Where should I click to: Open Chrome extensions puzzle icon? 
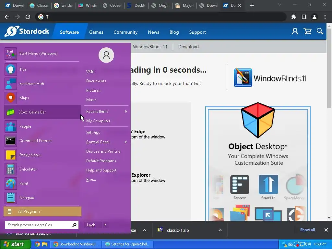pyautogui.click(x=294, y=17)
